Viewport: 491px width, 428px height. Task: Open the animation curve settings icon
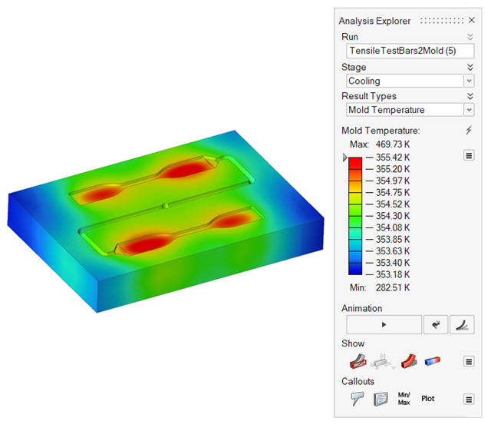(x=462, y=324)
